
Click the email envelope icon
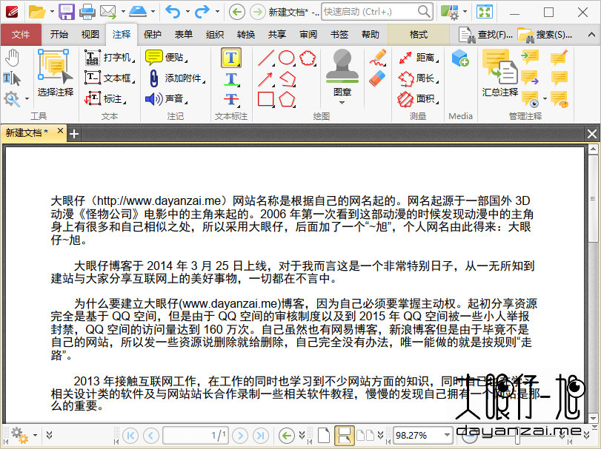click(x=108, y=12)
